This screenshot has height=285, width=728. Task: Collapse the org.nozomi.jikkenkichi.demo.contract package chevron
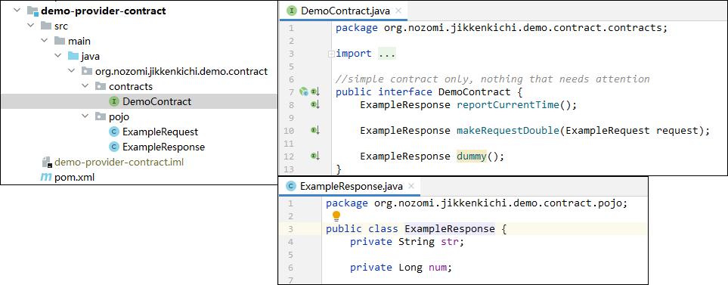[x=72, y=71]
